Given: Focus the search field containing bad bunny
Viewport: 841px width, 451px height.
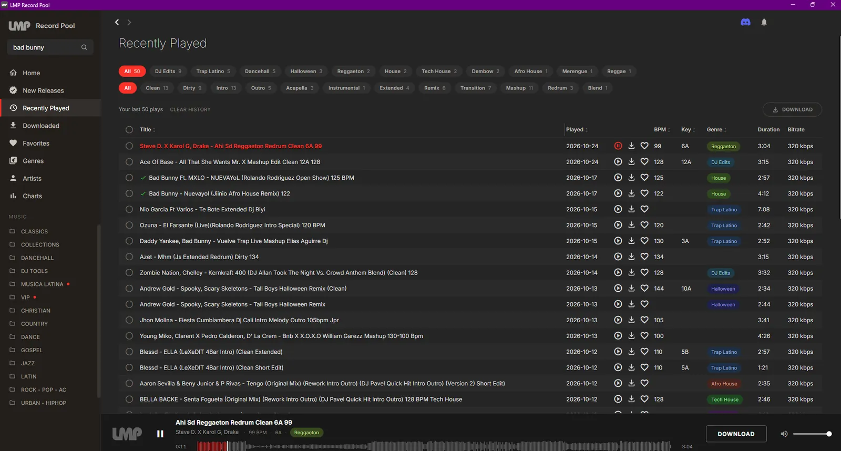Looking at the screenshot, I should 50,47.
